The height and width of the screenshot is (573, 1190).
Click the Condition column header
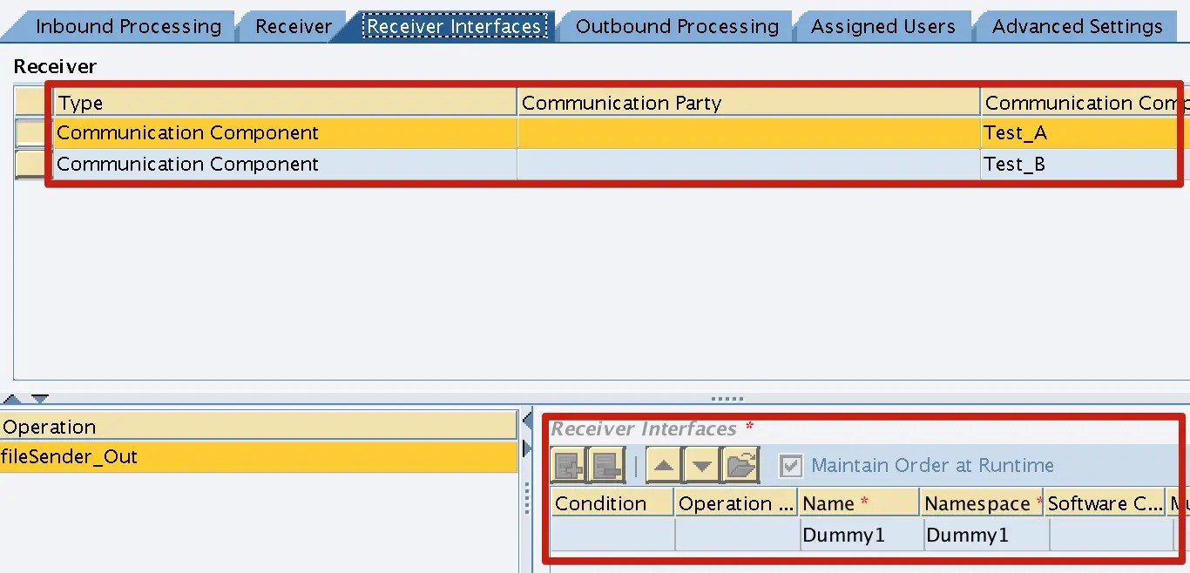610,502
